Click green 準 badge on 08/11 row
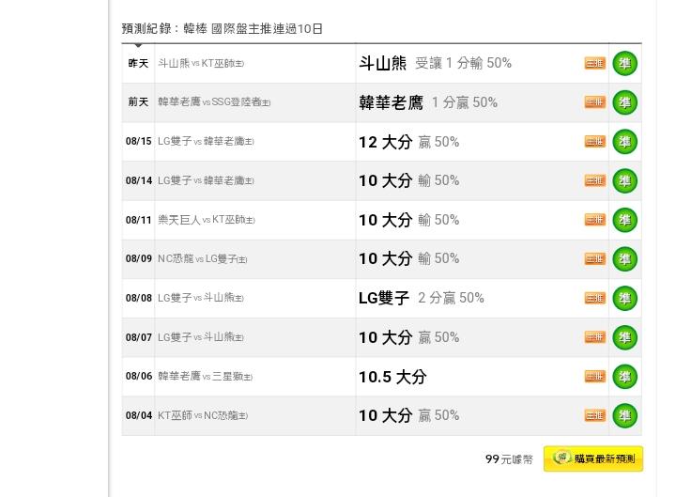 tap(624, 220)
